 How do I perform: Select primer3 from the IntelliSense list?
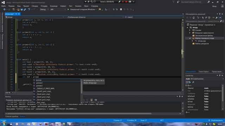[x=39, y=86]
